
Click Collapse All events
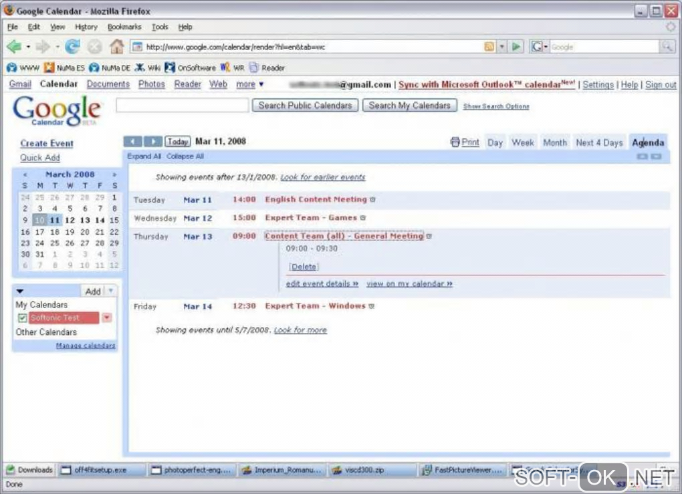click(185, 156)
